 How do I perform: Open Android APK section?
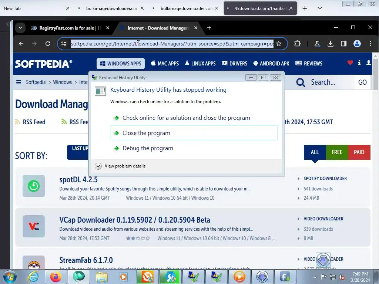pos(271,64)
